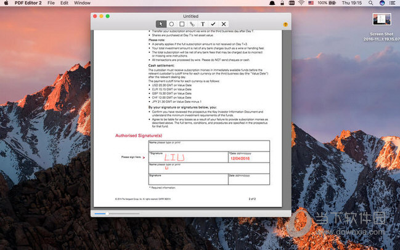Select the rectangle shape tool

click(182, 24)
